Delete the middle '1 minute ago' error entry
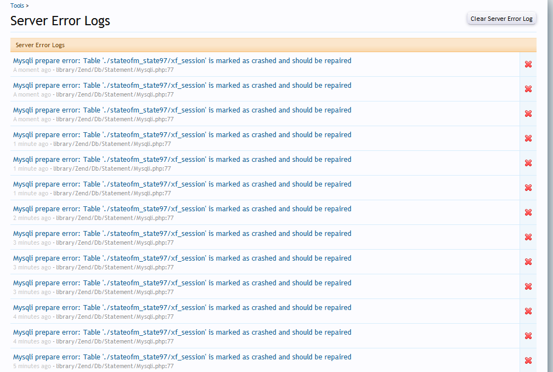 click(528, 163)
